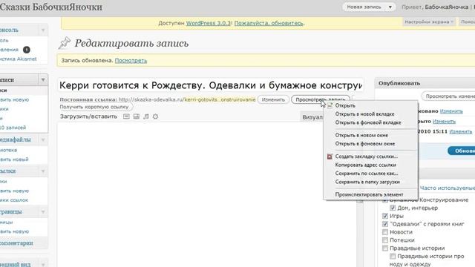The image size is (475, 267).
Task: Check the Правдивые истории category checkbox
Action: click(x=385, y=248)
